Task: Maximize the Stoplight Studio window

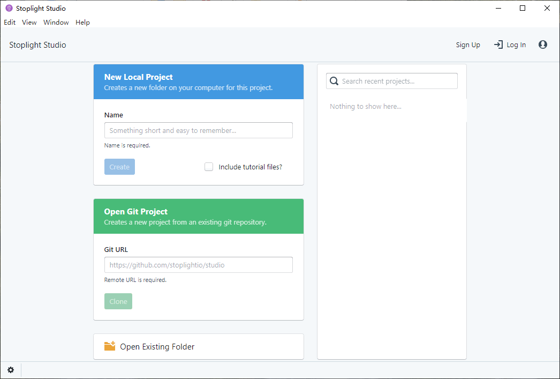Action: [523, 8]
